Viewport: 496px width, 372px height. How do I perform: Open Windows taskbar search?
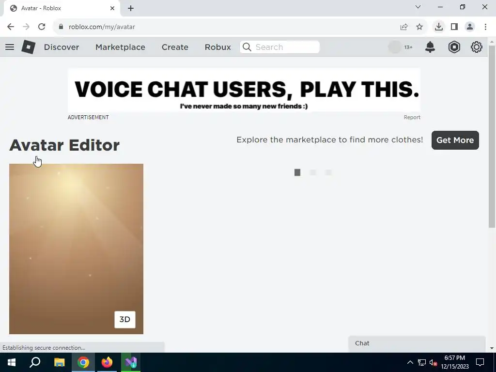click(35, 362)
